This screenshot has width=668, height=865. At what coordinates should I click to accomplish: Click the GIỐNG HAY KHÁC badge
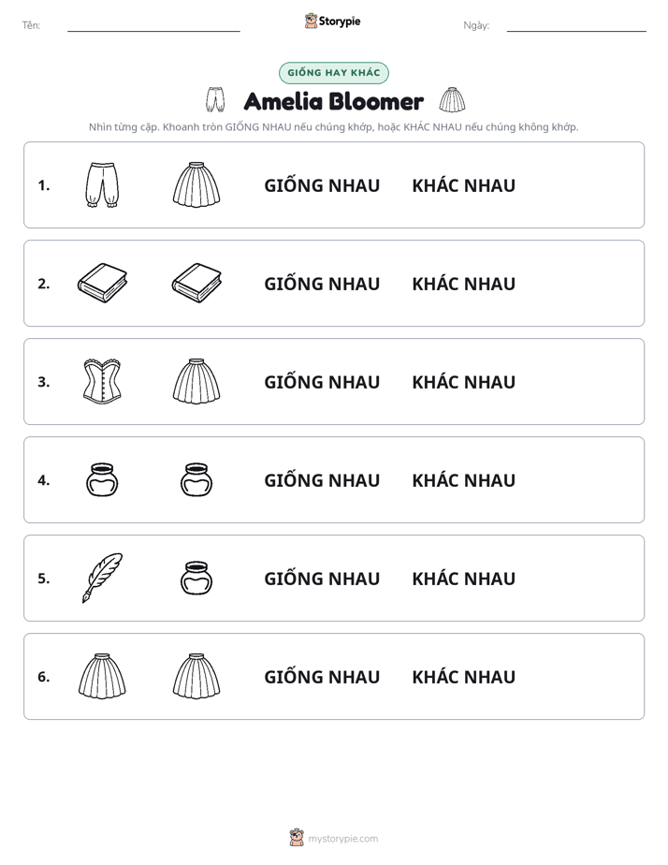[x=333, y=73]
